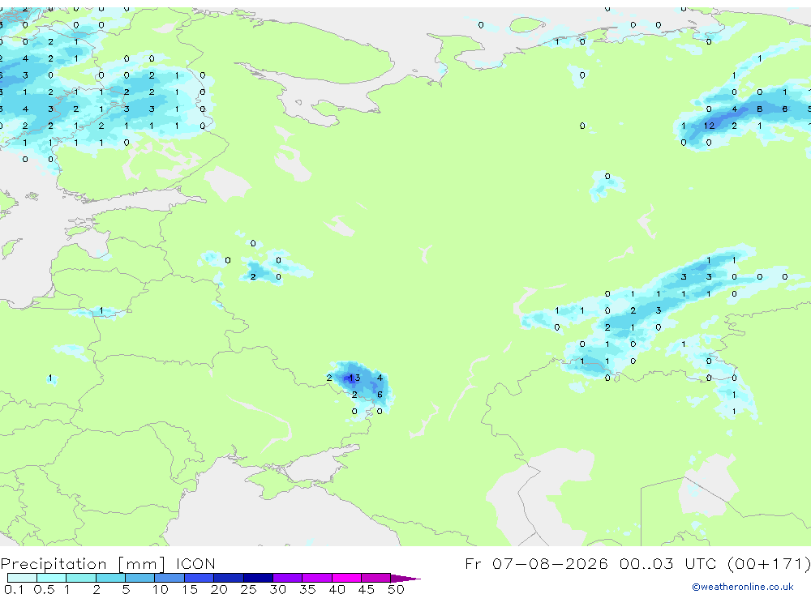The width and height of the screenshot is (811, 594).
Task: Click the '35' legend scale label
Action: pyautogui.click(x=307, y=589)
